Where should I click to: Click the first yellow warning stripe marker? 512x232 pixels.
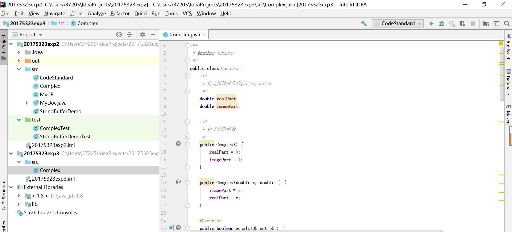tap(501, 54)
